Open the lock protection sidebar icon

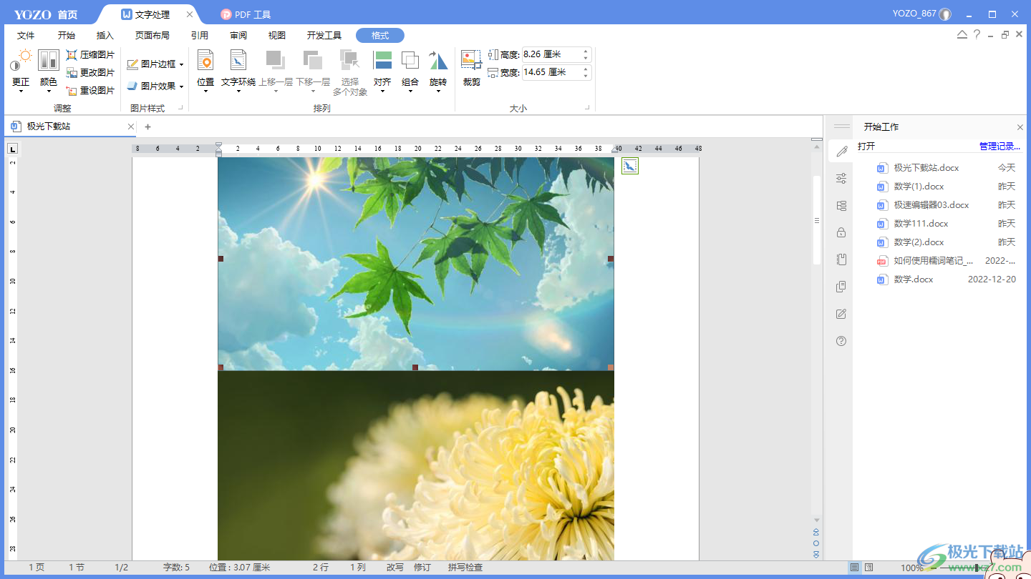click(x=841, y=232)
